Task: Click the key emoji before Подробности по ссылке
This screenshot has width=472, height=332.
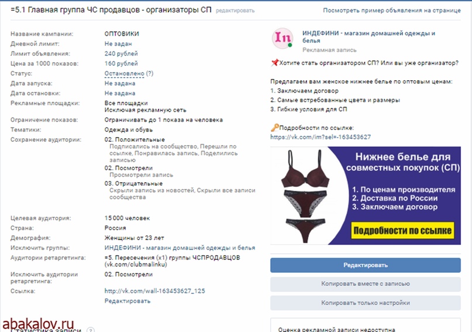Action: click(274, 128)
